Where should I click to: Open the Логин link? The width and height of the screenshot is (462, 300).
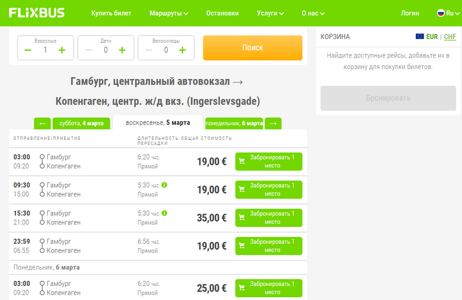coord(410,14)
